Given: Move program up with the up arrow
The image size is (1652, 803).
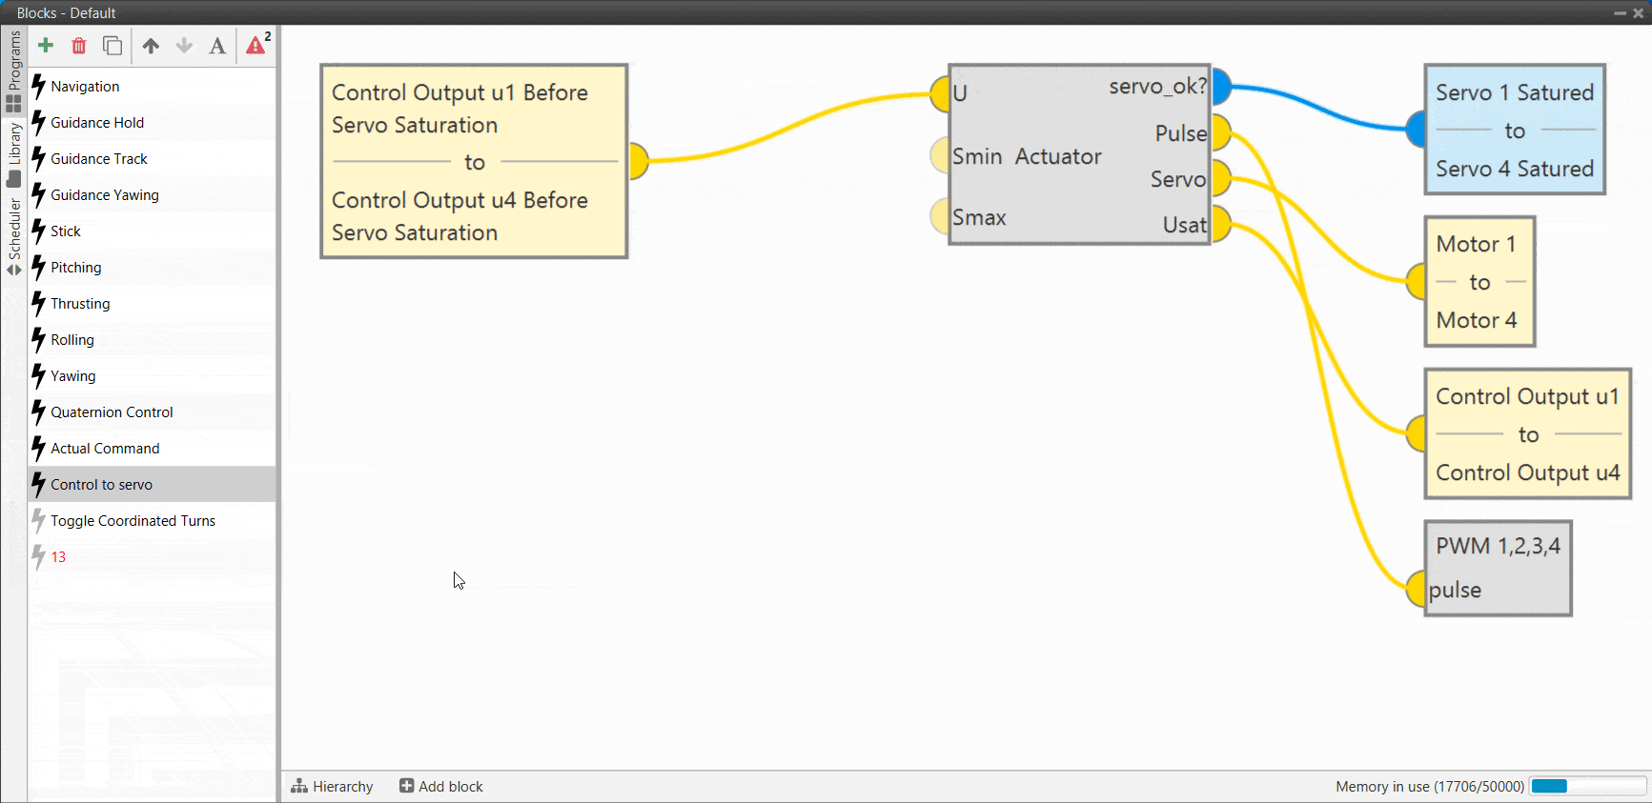Looking at the screenshot, I should (x=151, y=46).
